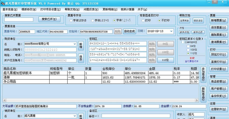Screen dimensions: 229x119
Task: Click the 保存票据[V] button
Action: click(218, 28)
